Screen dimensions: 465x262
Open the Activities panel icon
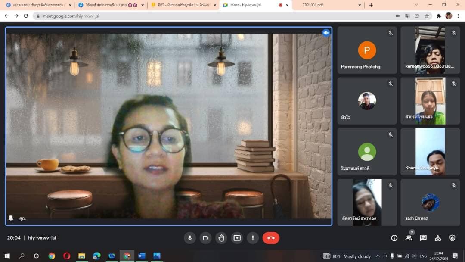438,238
